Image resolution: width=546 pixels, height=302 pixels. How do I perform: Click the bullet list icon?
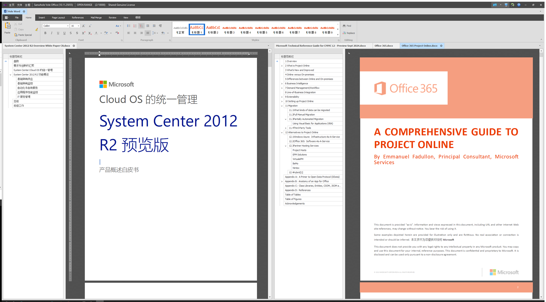tap(129, 26)
